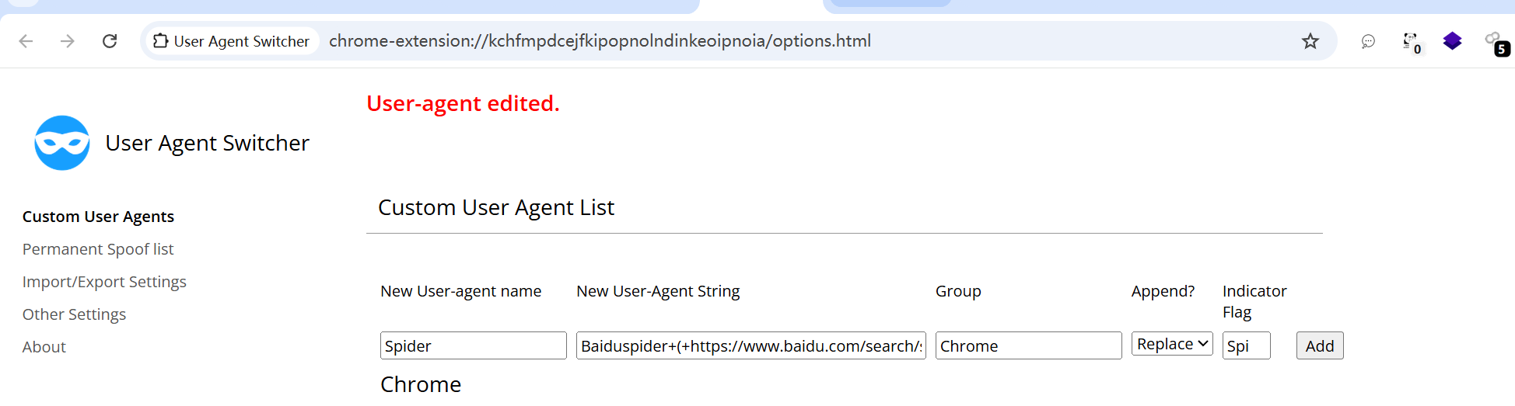Open Custom User Agents section
The width and height of the screenshot is (1515, 406).
pos(98,217)
